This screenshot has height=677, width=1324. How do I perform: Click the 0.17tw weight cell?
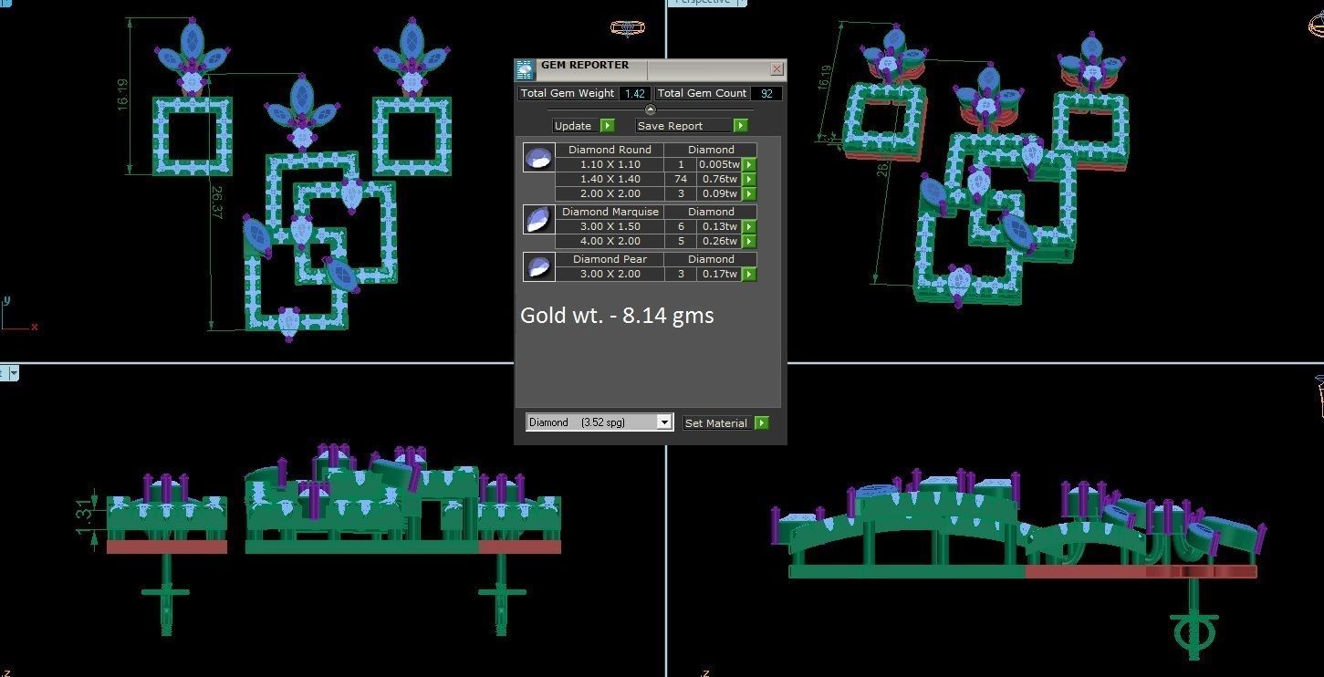(x=720, y=274)
